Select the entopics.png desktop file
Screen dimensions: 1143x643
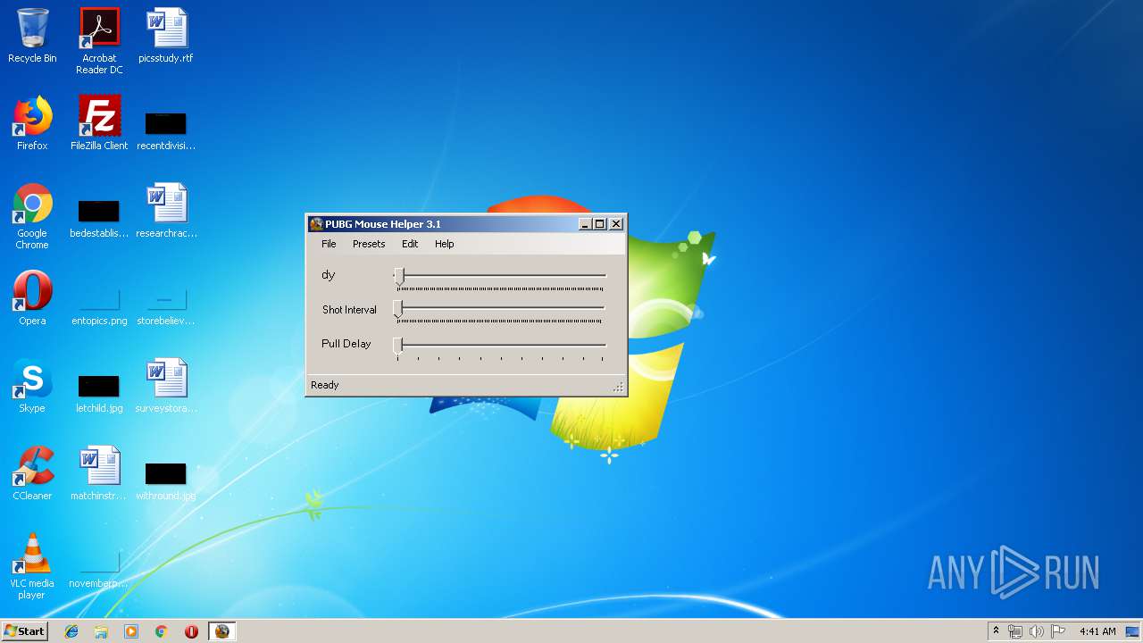(99, 305)
